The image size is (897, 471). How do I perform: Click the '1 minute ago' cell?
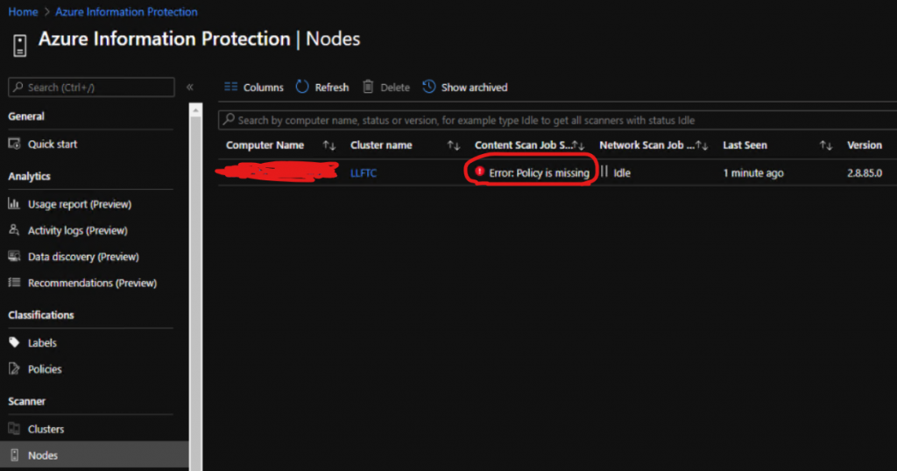point(752,172)
